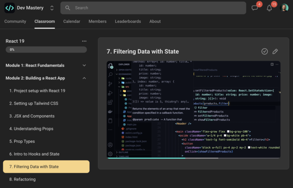Click the video's accounts person icon
293x188 pixels.
110,145
